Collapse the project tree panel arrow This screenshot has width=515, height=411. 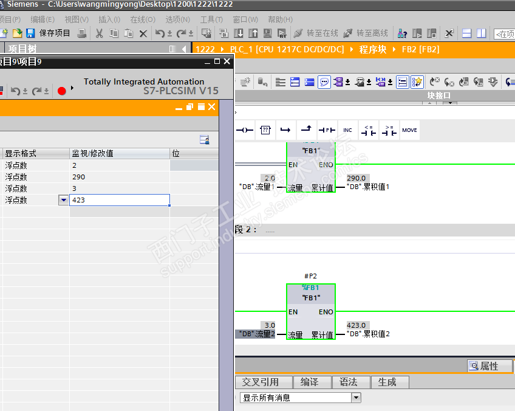tap(183, 49)
